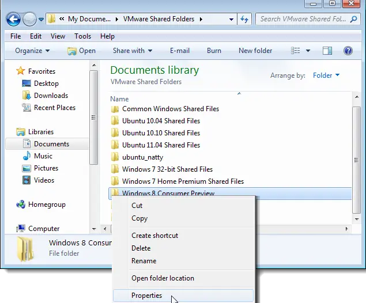Click the Computer icon in sidebar

click(21, 228)
